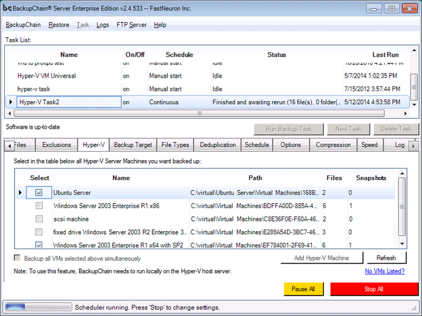Open the Compression tab
This screenshot has height=316, width=422.
click(333, 145)
